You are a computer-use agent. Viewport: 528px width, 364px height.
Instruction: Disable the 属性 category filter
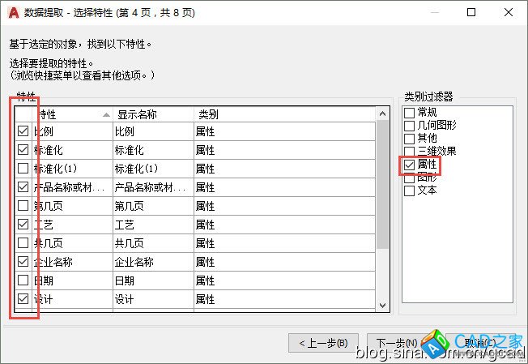pyautogui.click(x=410, y=165)
